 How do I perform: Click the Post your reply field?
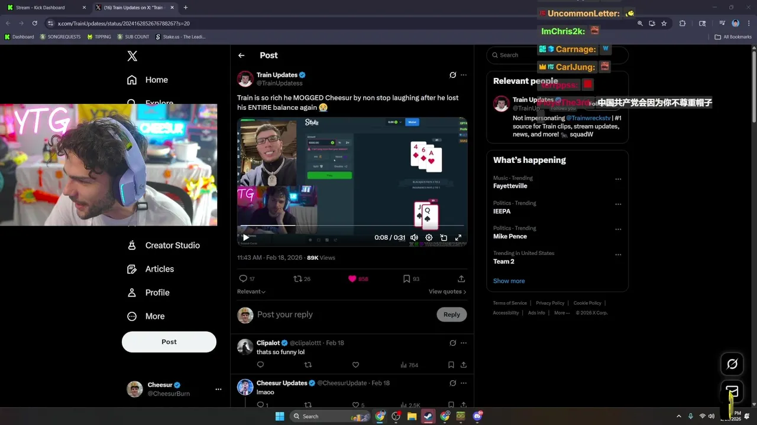pos(343,315)
